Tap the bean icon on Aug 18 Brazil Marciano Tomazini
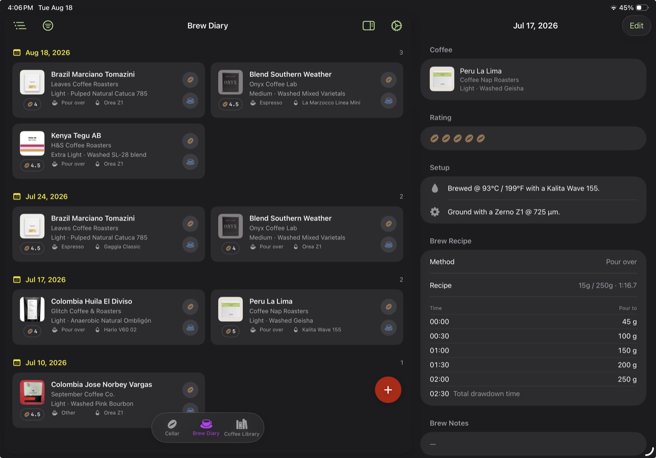Screen dimensions: 656x458 (190, 80)
